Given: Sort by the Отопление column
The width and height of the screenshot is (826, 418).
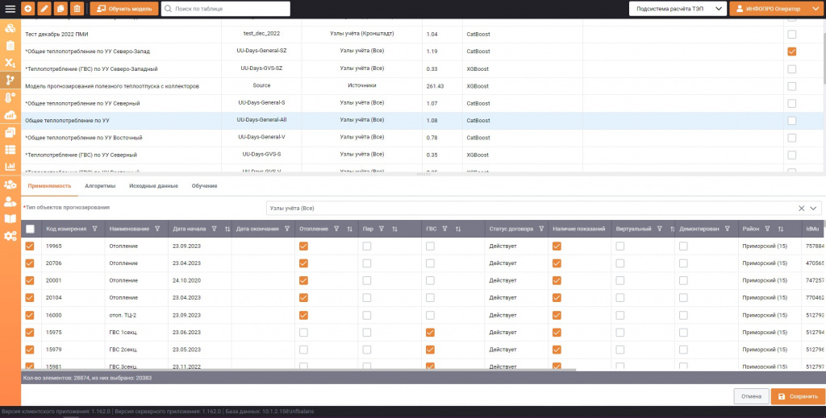Looking at the screenshot, I should tap(349, 229).
